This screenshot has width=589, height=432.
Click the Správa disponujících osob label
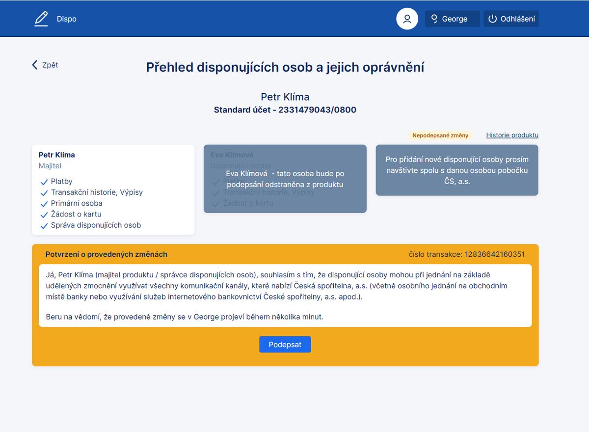[x=96, y=225]
